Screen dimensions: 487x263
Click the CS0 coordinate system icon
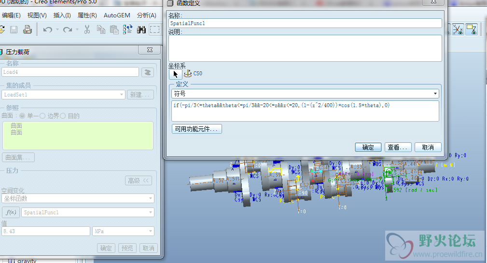click(188, 74)
